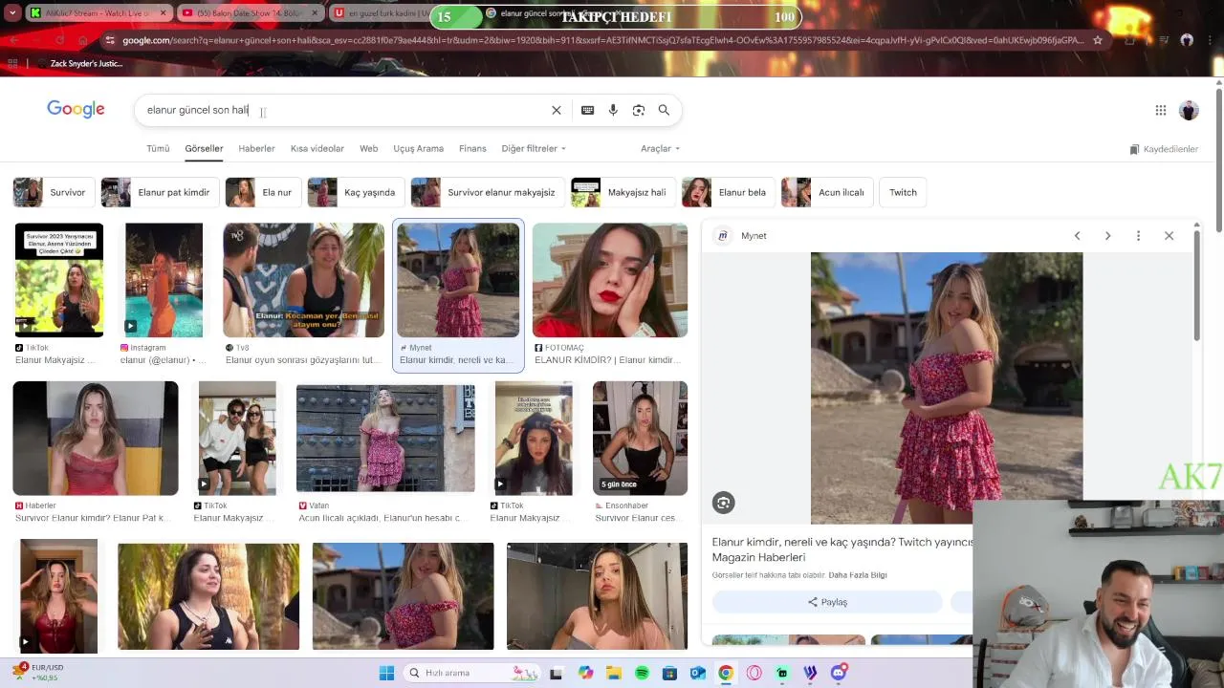This screenshot has width=1224, height=688.
Task: Filter results by Twitch chip
Action: click(903, 192)
